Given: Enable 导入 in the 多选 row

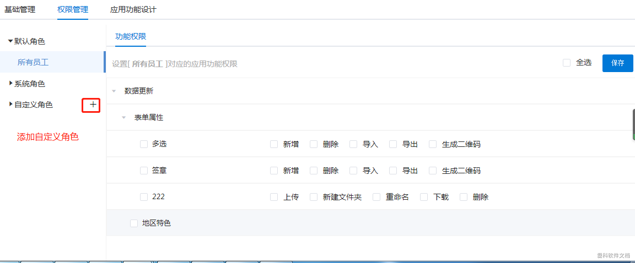Looking at the screenshot, I should tap(353, 144).
